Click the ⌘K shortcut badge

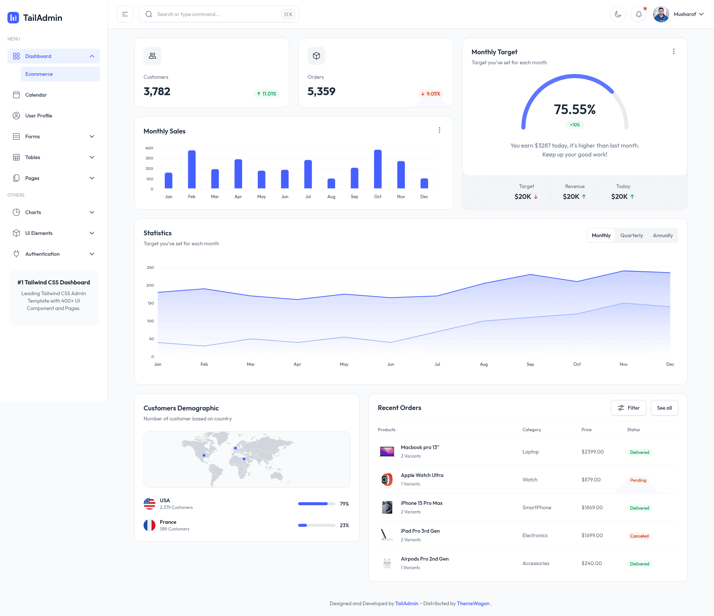(x=288, y=14)
